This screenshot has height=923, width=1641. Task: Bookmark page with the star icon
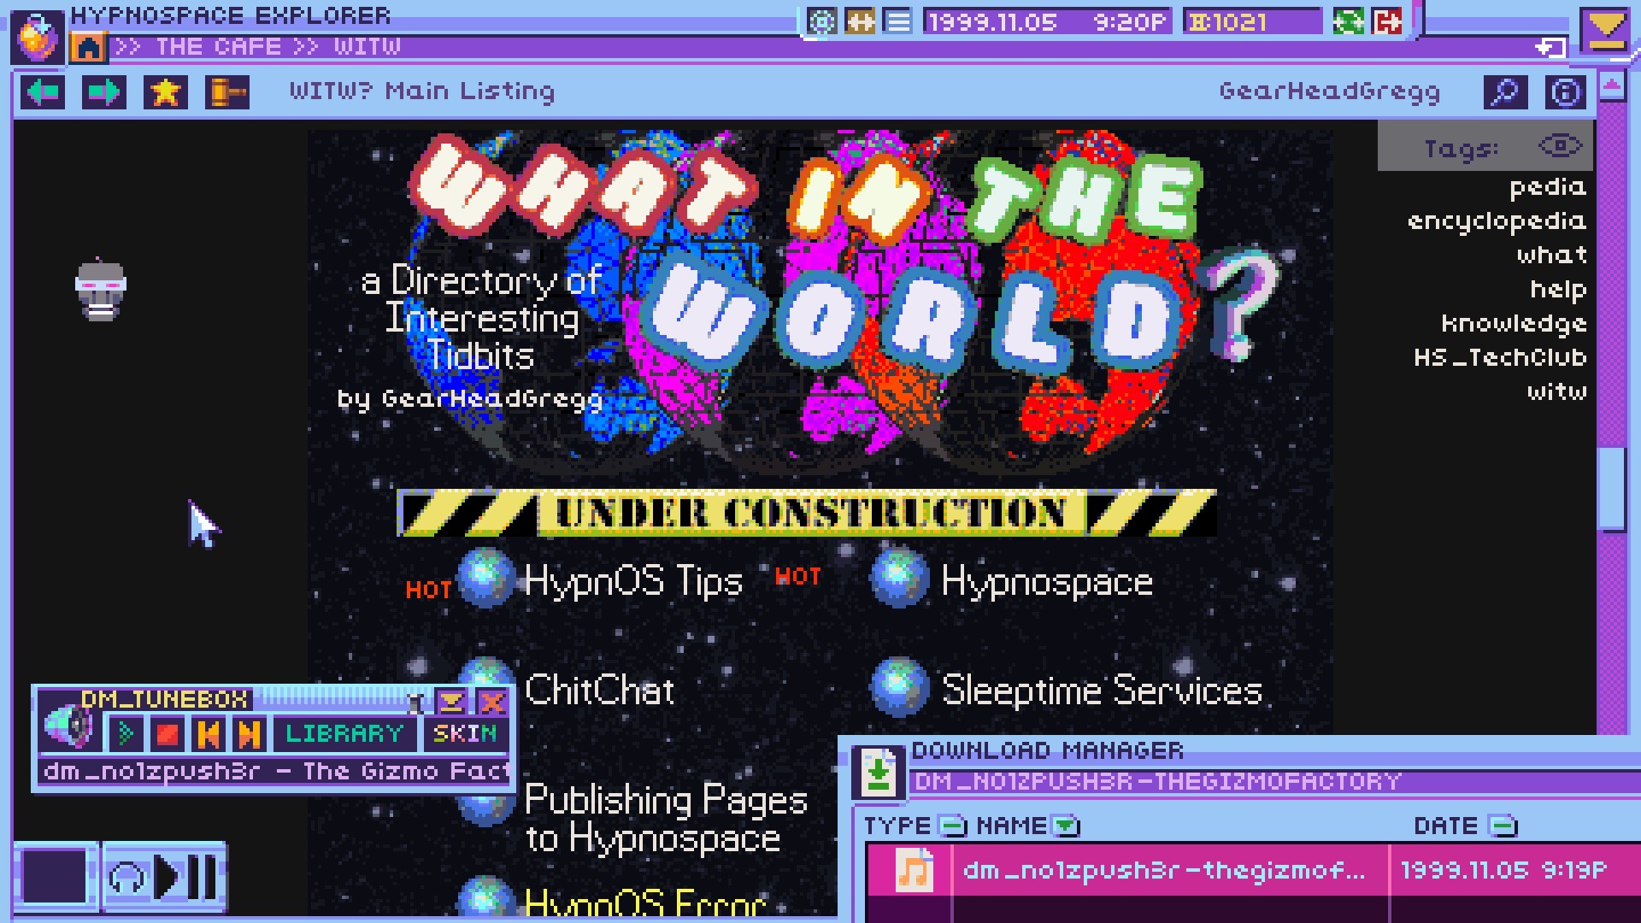[166, 92]
